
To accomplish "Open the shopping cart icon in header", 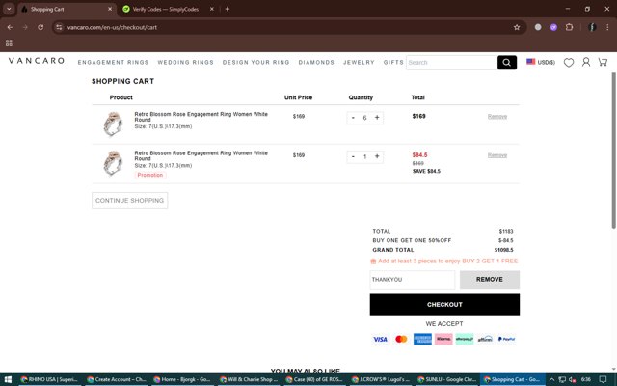I will [x=603, y=62].
